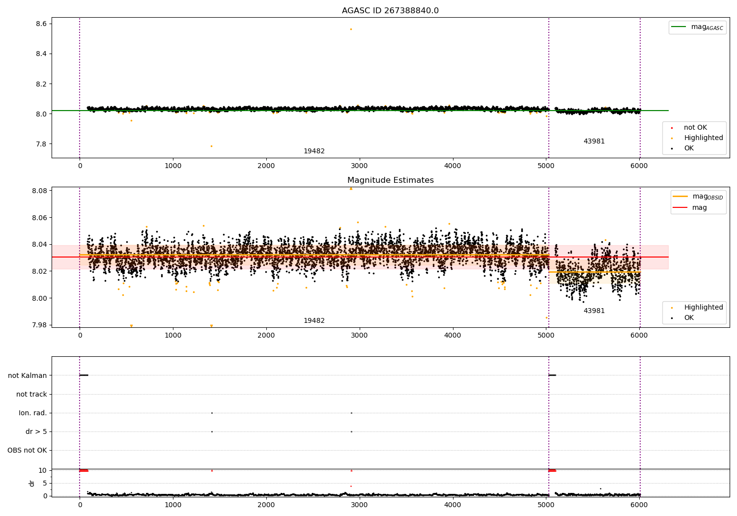Click the 'Ion. rad.' axis label
The width and height of the screenshot is (737, 516).
tap(33, 413)
